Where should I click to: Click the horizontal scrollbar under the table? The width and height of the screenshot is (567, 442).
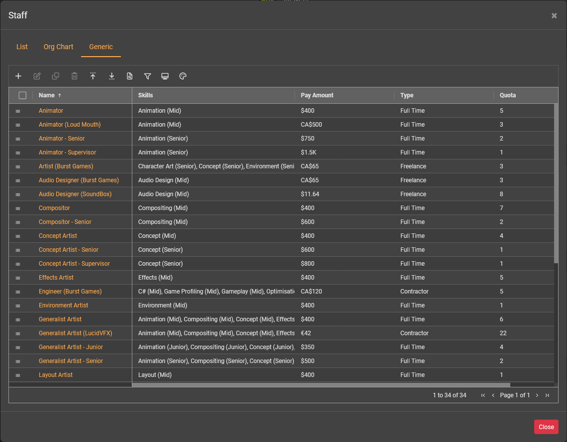pyautogui.click(x=321, y=385)
